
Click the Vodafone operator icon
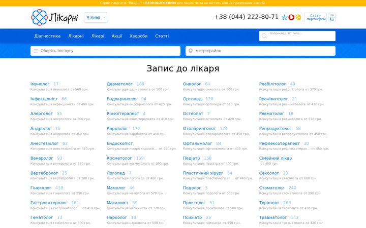(x=291, y=17)
